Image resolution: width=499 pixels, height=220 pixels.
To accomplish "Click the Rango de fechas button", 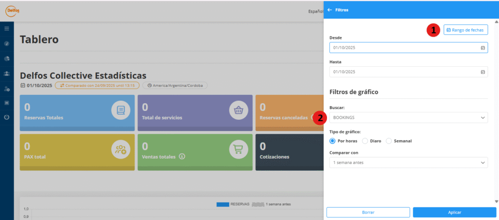I will tap(465, 30).
